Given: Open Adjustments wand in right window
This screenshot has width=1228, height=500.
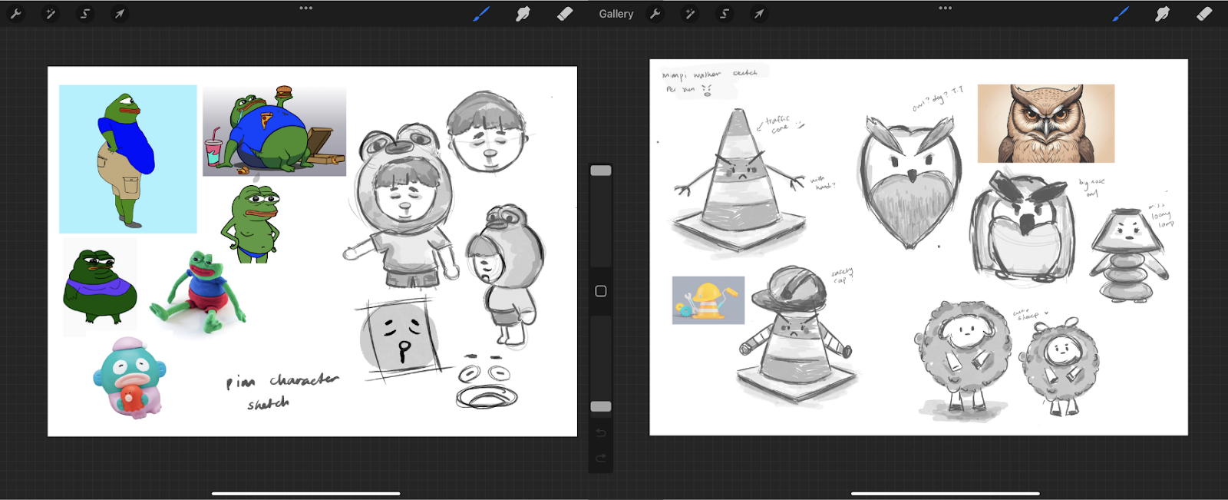Looking at the screenshot, I should click(689, 14).
